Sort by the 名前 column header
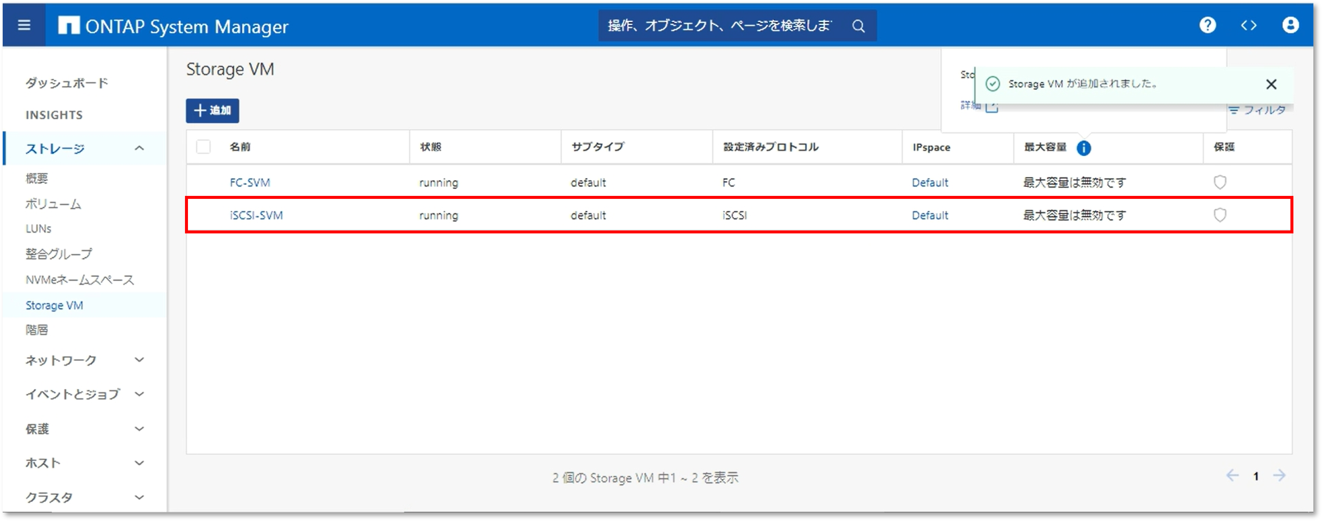 pos(240,147)
